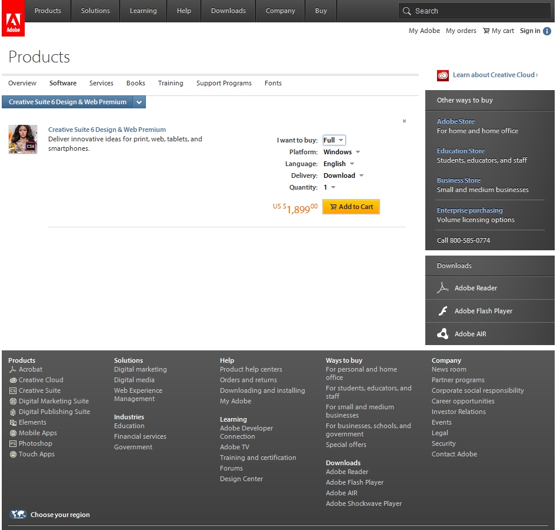Image resolution: width=560 pixels, height=530 pixels.
Task: Click the Adobe logo
Action: tap(13, 18)
